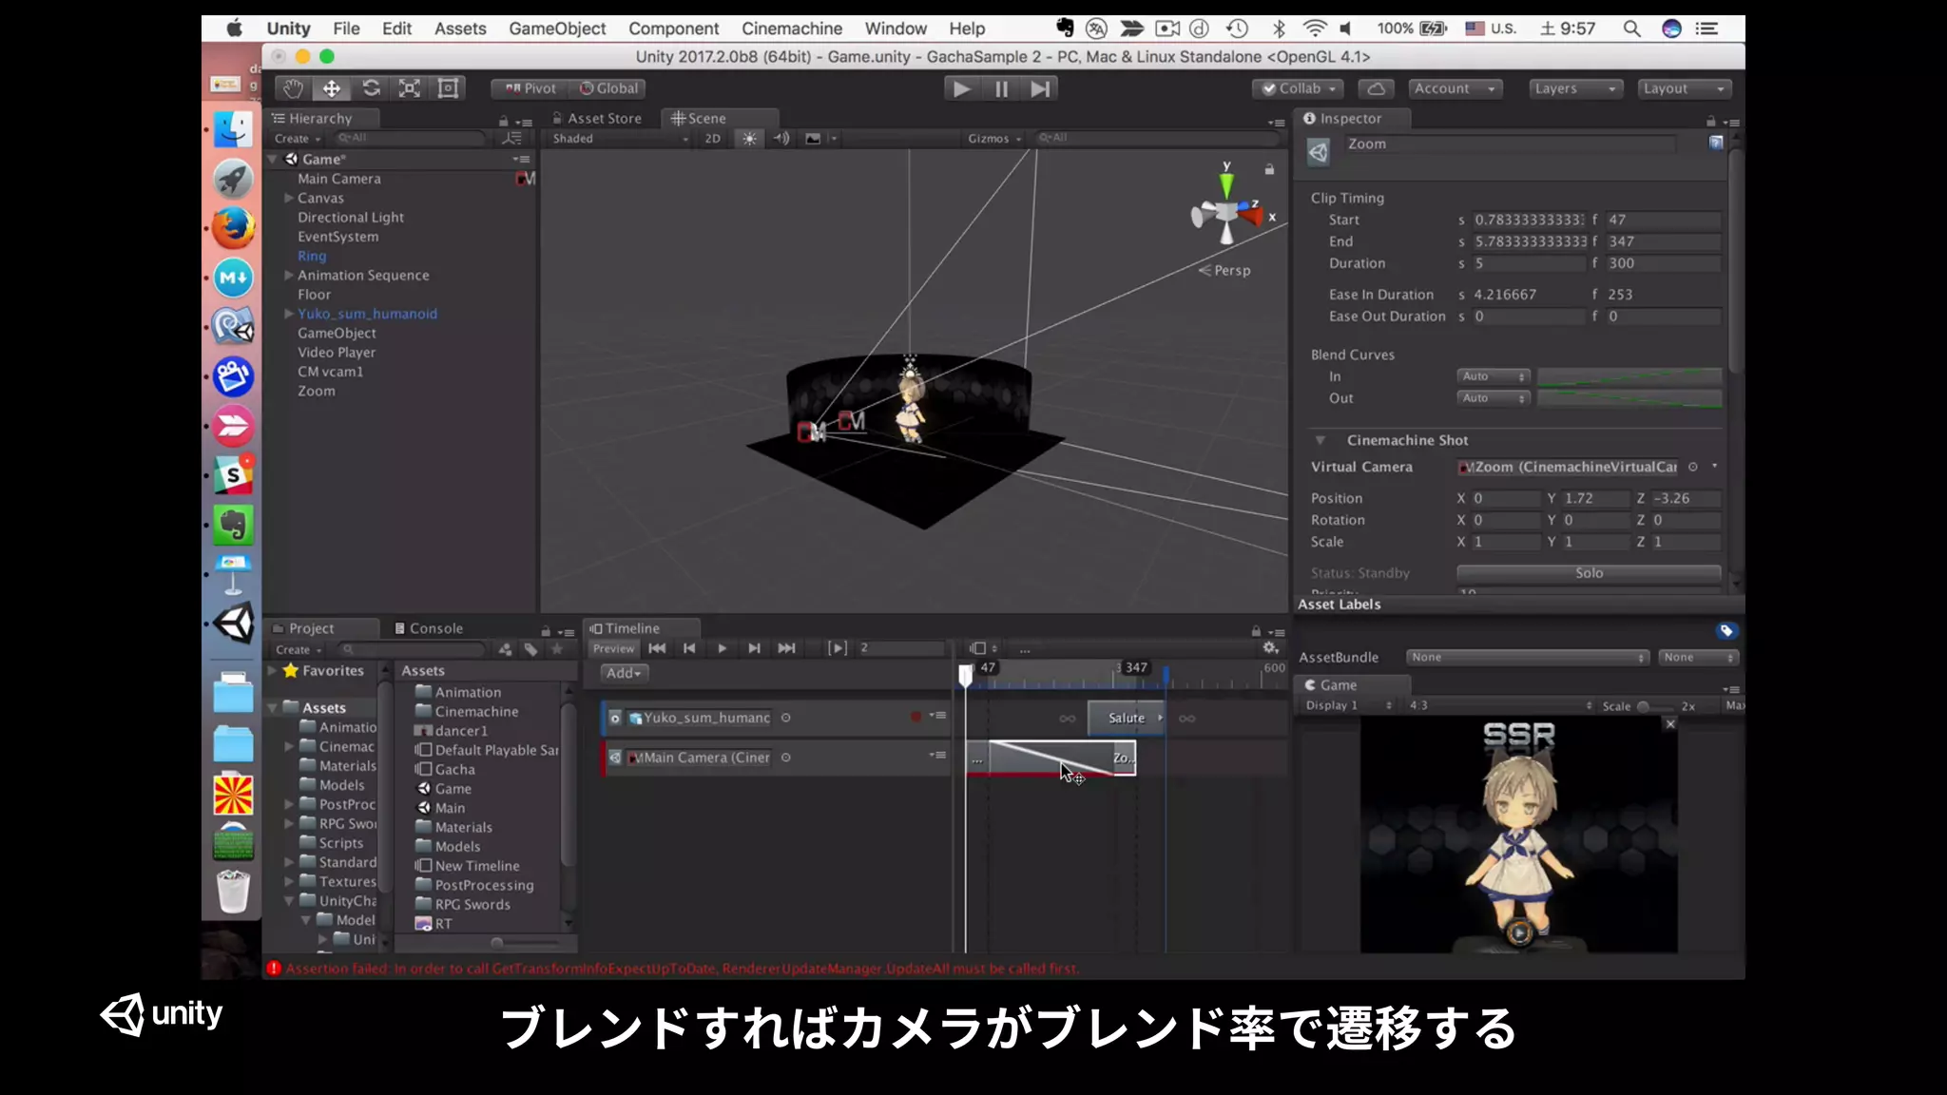Image resolution: width=1947 pixels, height=1095 pixels.
Task: Click the Solo button
Action: coord(1589,573)
